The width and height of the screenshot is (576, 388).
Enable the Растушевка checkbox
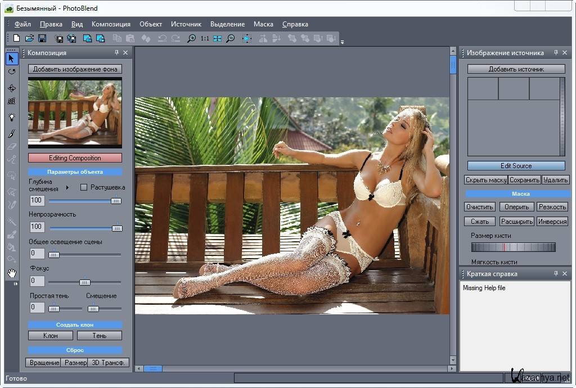click(x=84, y=187)
